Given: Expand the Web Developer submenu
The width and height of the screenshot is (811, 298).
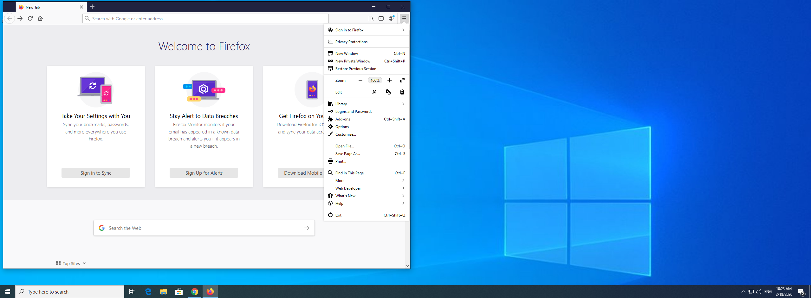Looking at the screenshot, I should [367, 188].
